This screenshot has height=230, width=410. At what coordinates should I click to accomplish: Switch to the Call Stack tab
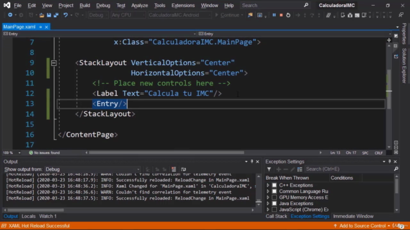tap(276, 216)
